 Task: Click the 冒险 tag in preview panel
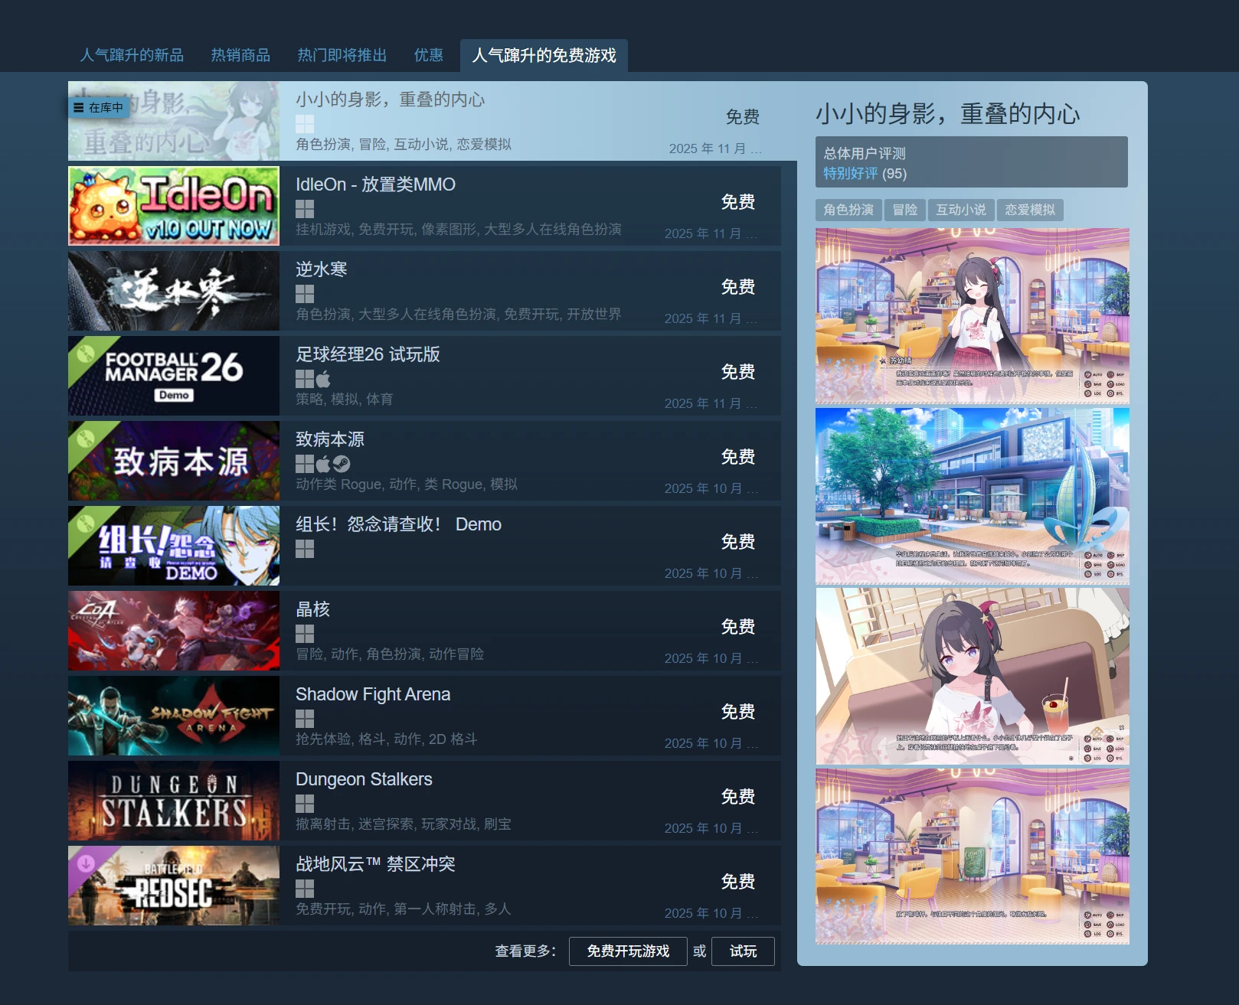904,210
